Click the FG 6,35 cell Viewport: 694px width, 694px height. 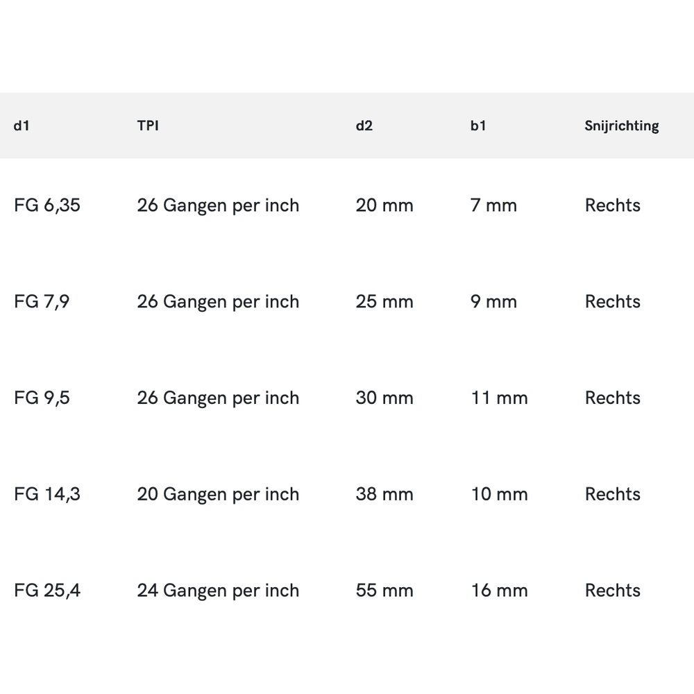pyautogui.click(x=47, y=205)
